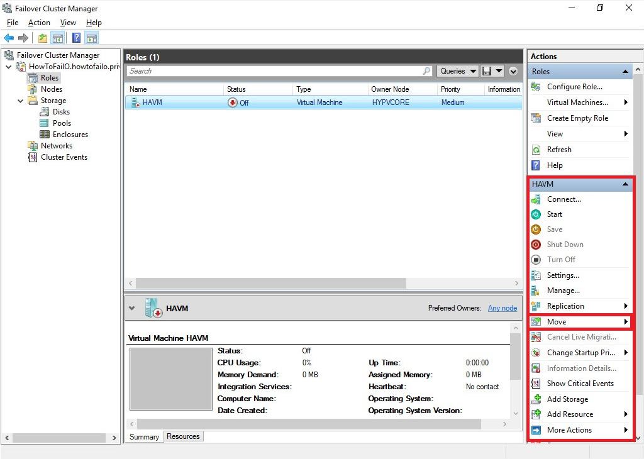
Task: Select Networks in the tree
Action: [56, 146]
